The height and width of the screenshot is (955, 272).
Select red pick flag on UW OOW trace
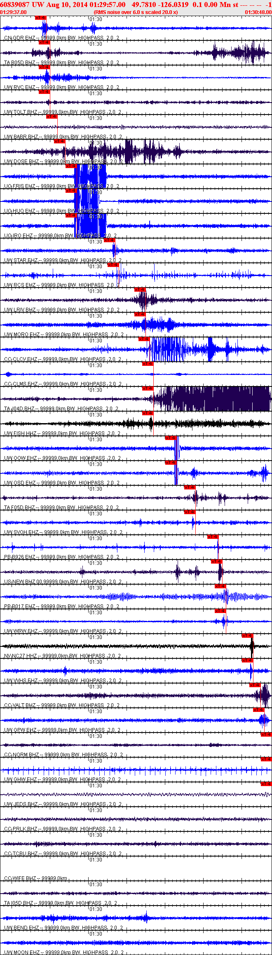coord(171,438)
